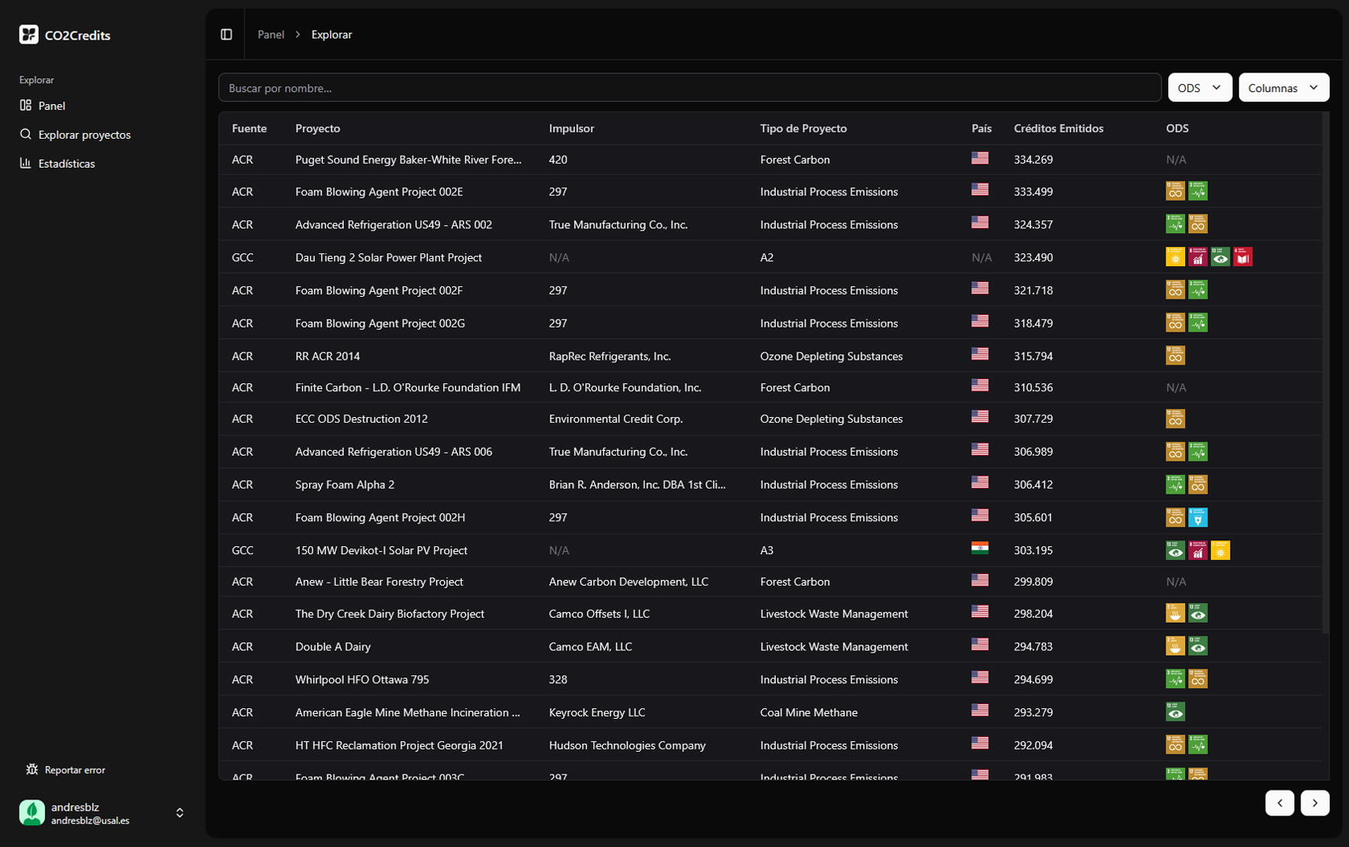Click SDG 7 clean energy icon in Dau Tieng row
The image size is (1349, 847).
[x=1175, y=257]
